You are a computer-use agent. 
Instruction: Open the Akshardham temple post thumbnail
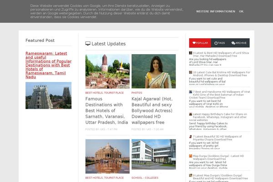(x=107, y=156)
